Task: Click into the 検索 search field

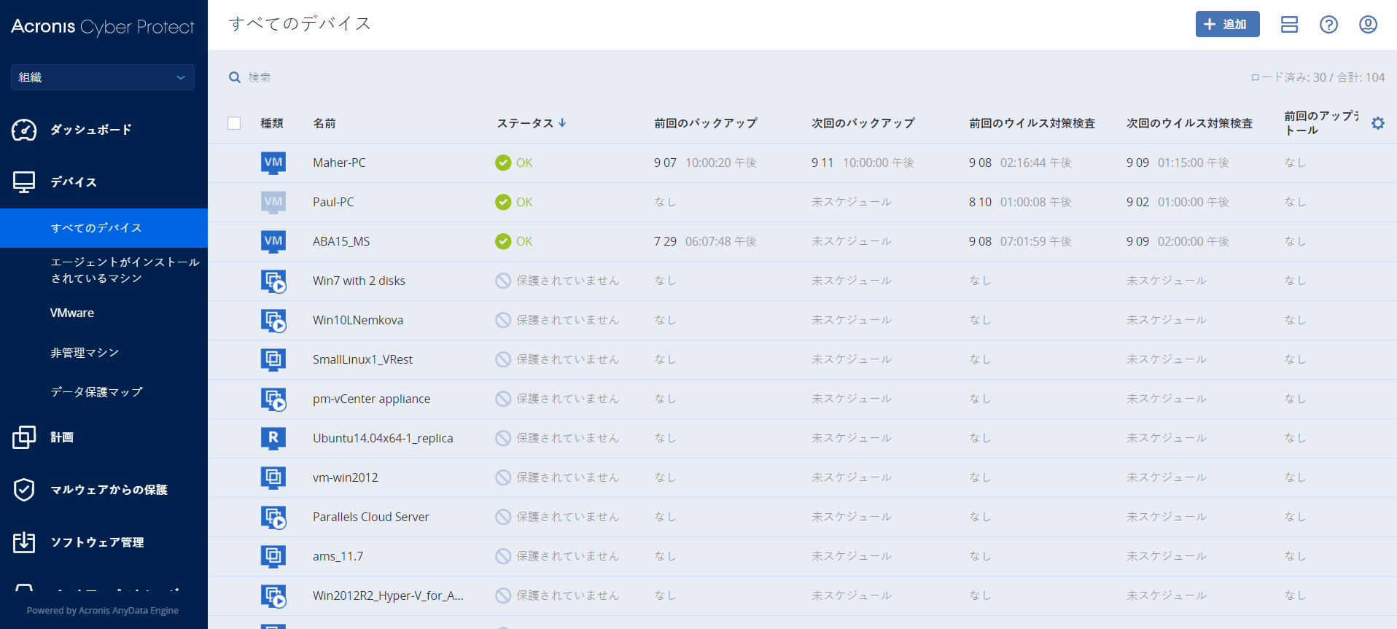Action: click(x=365, y=77)
